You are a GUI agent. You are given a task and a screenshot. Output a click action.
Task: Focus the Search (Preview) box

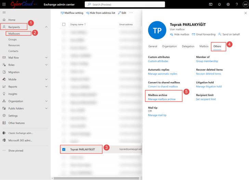coord(125,4)
